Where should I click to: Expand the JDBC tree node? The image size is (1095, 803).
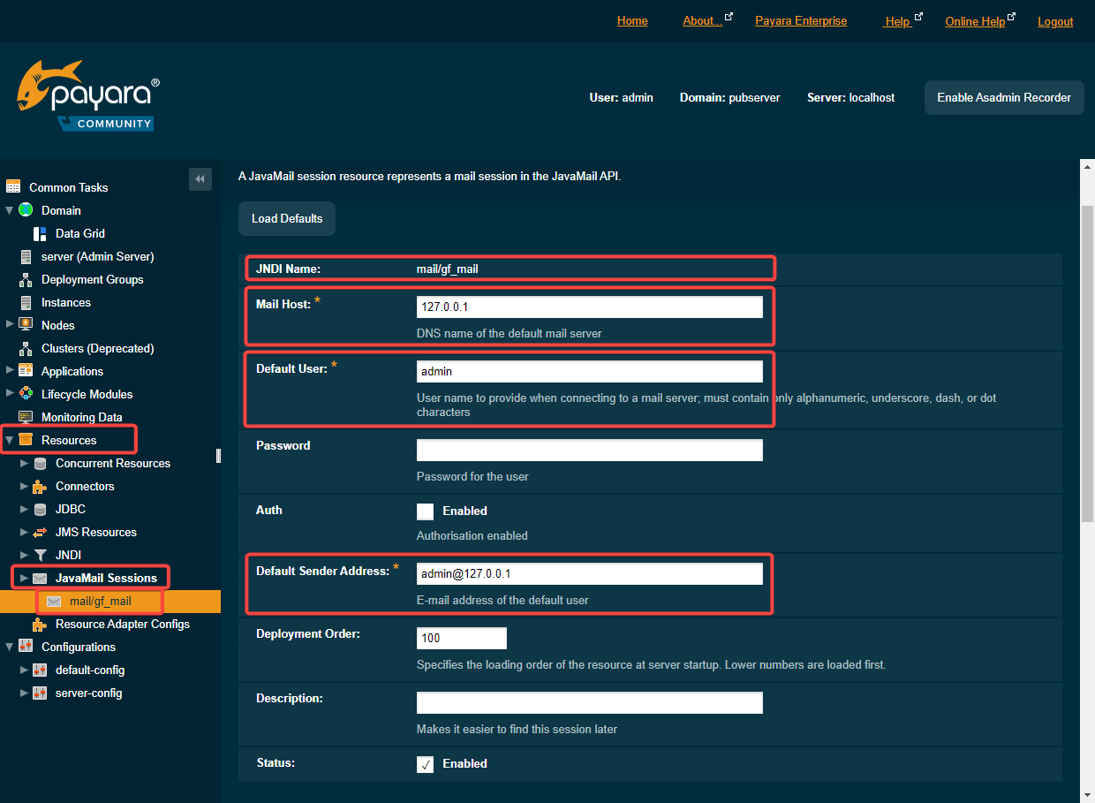coord(24,509)
